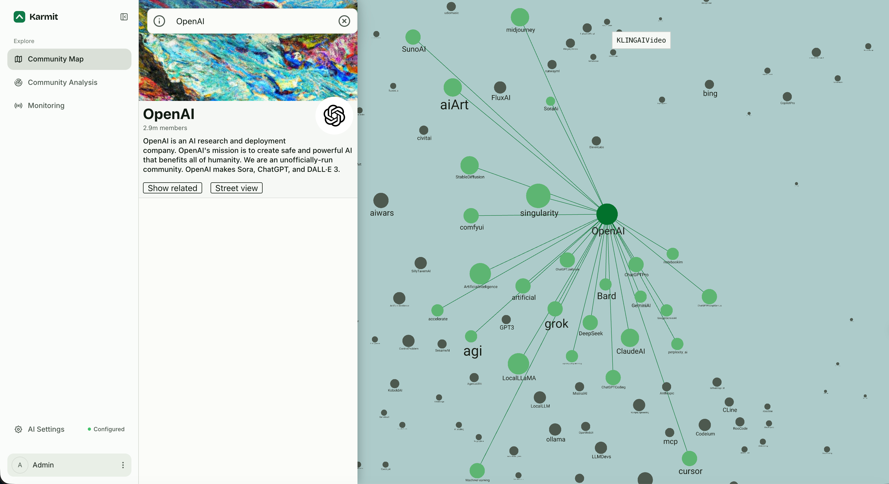The width and height of the screenshot is (889, 484).
Task: Select the ChatGPTPro node
Action: click(636, 265)
